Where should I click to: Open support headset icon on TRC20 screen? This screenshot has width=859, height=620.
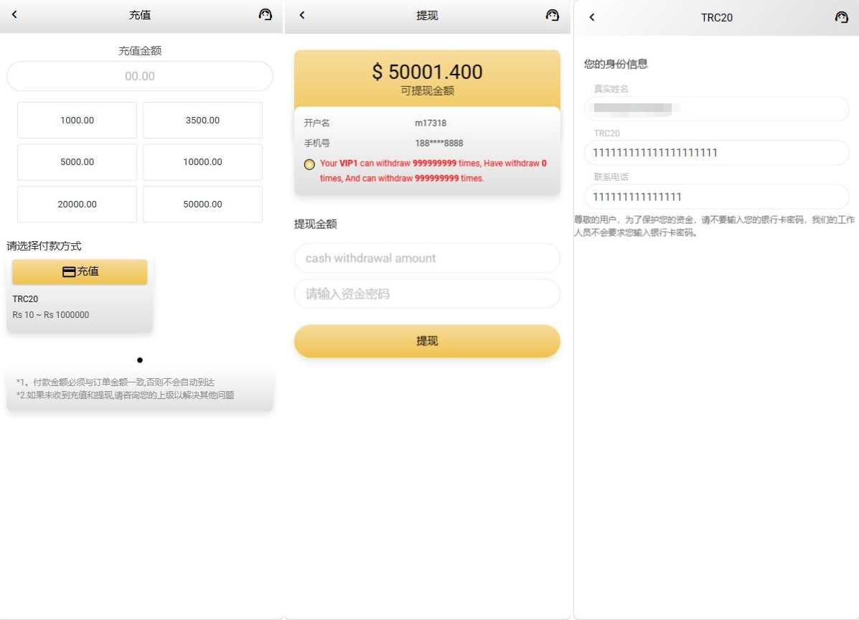click(x=842, y=17)
